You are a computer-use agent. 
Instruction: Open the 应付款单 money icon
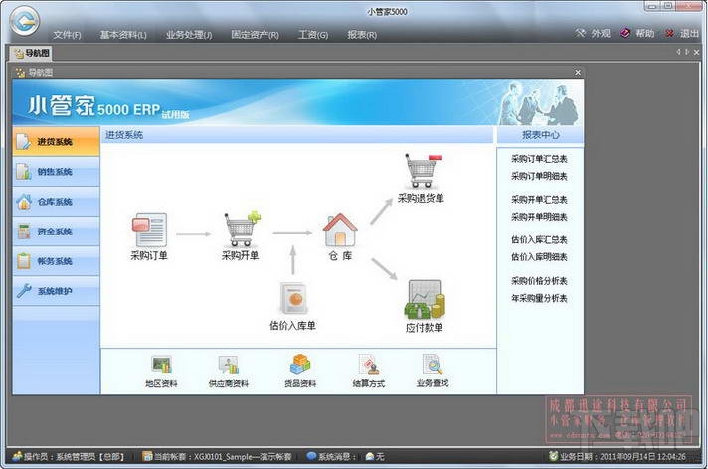(424, 299)
